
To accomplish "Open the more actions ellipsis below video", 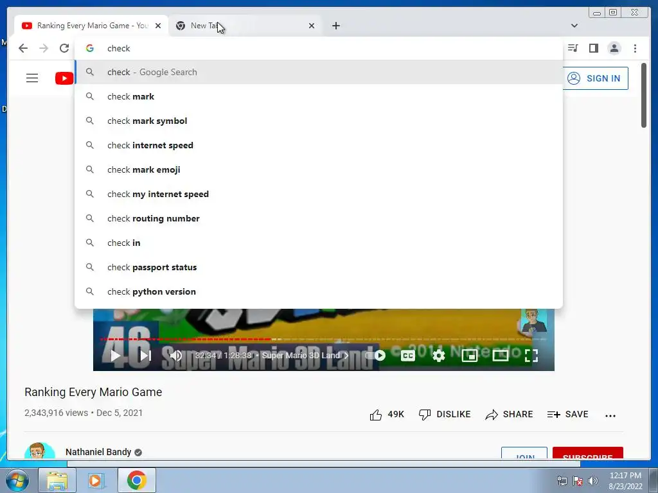I will coord(610,415).
